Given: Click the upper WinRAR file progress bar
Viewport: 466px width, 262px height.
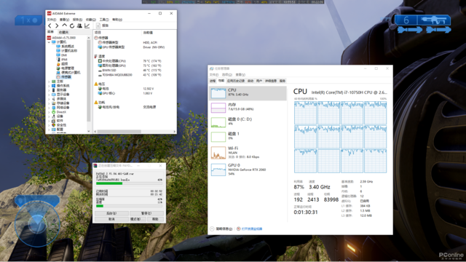Looking at the screenshot, I should (129, 183).
